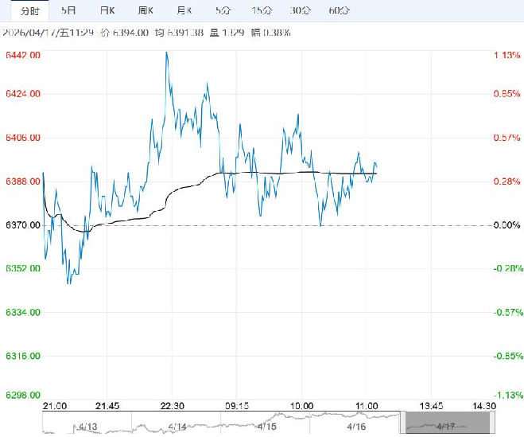
Task: Open the 月K monthly chart tab
Action: 184,10
